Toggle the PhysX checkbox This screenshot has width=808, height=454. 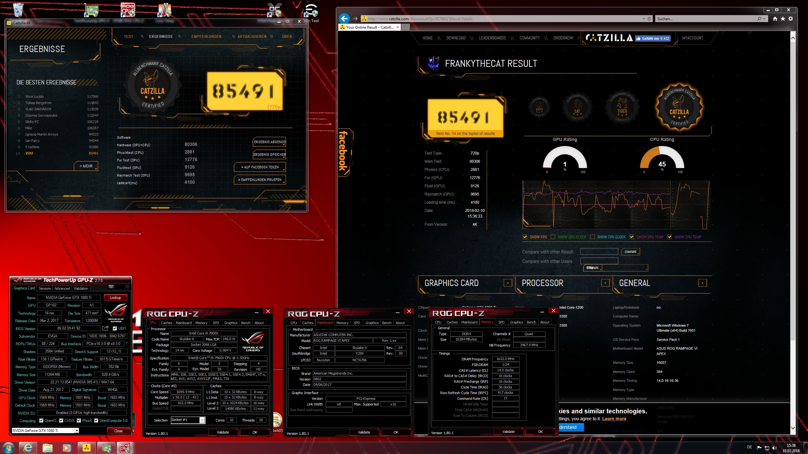[79, 421]
